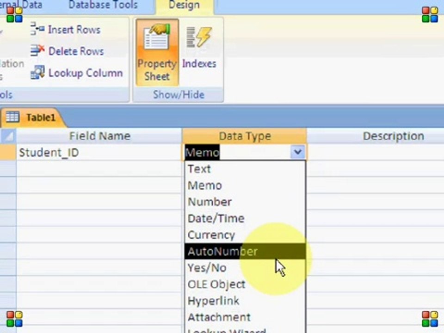Click the Field Name column header
The width and height of the screenshot is (444, 333).
(99, 136)
